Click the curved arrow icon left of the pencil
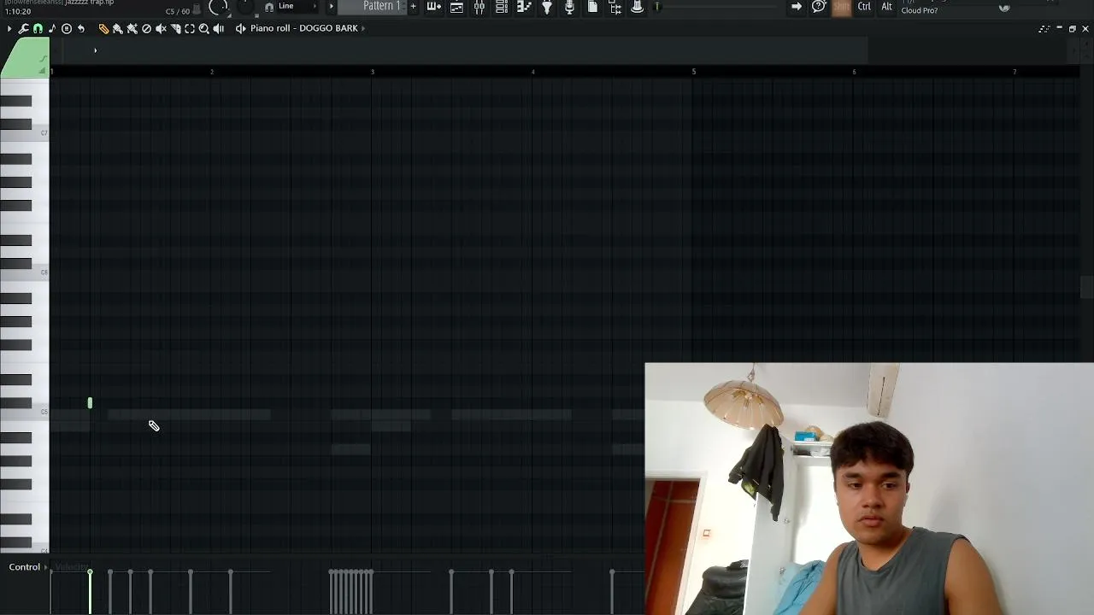The height and width of the screenshot is (615, 1094). pyautogui.click(x=81, y=28)
